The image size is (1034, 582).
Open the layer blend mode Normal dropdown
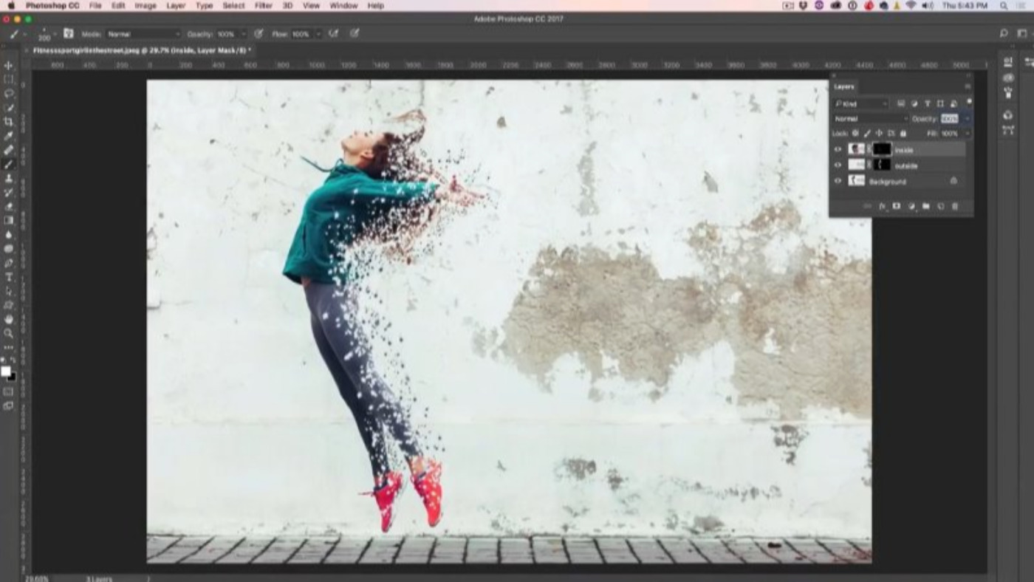point(871,119)
